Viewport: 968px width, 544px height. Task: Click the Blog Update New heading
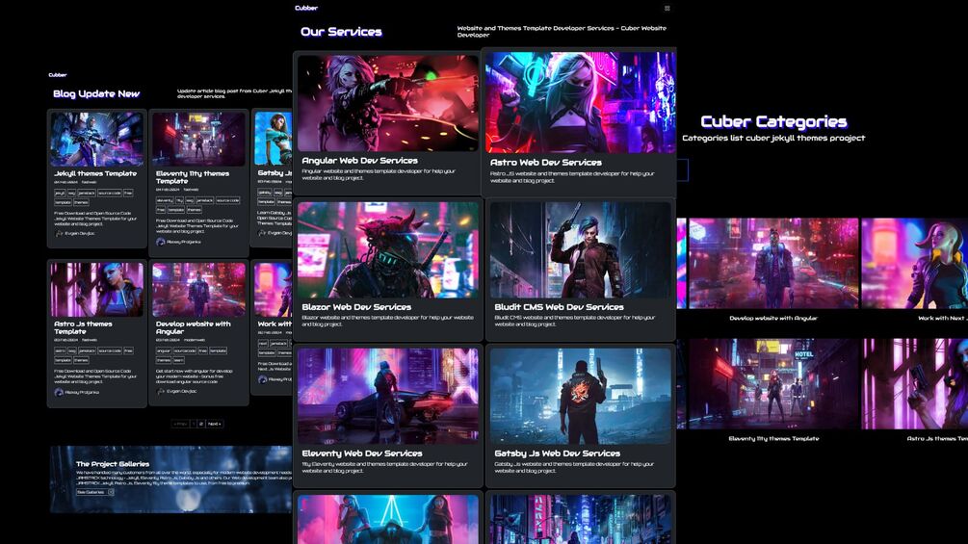[x=96, y=93]
